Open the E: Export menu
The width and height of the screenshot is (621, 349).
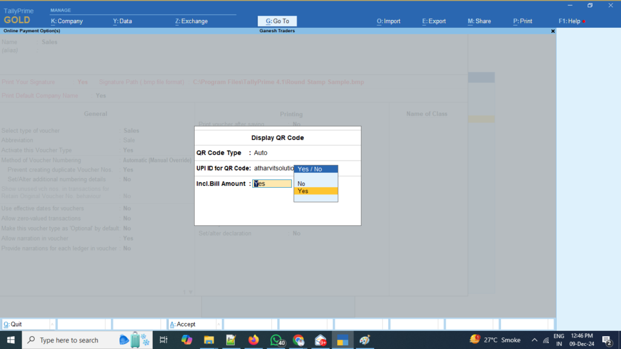point(433,21)
